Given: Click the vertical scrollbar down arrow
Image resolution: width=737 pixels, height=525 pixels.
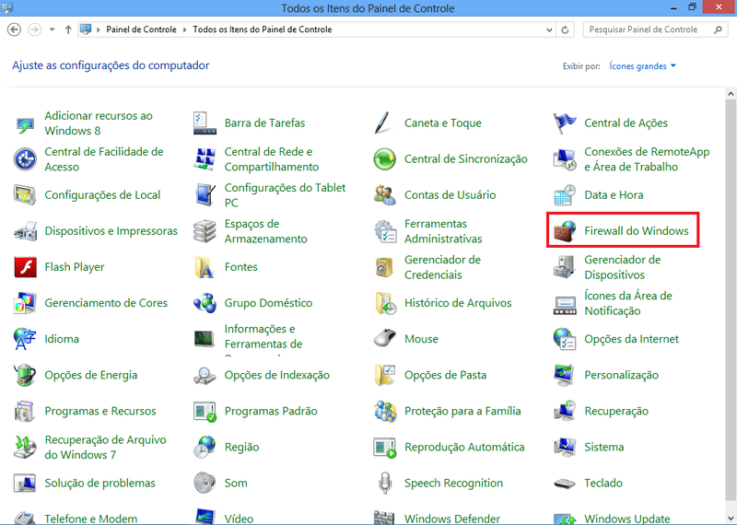Looking at the screenshot, I should click(x=731, y=518).
